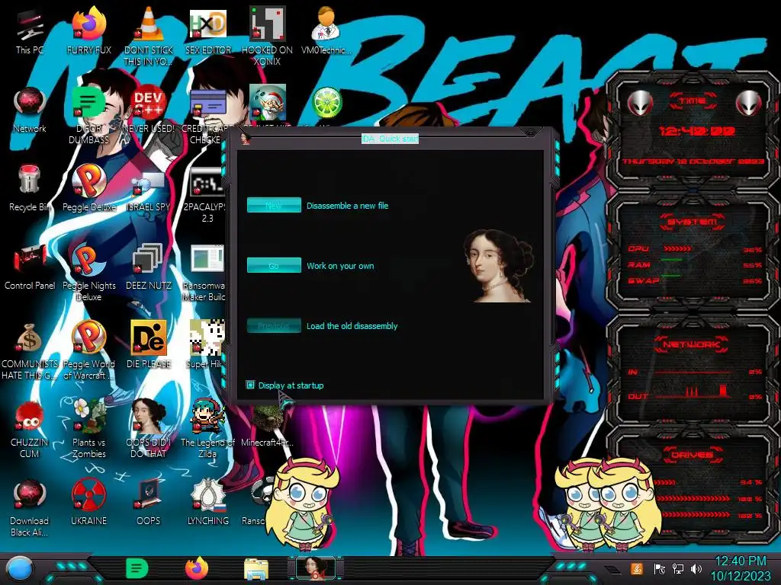Click the single Star Butterfly desktop mascot

click(x=302, y=503)
